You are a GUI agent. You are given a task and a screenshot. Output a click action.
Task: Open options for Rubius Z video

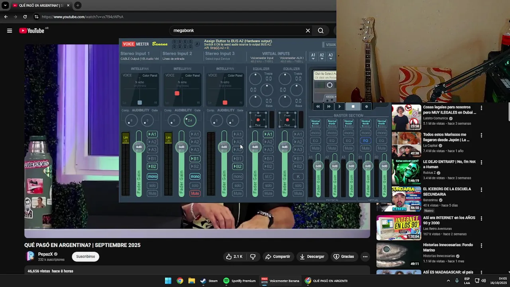481,163
